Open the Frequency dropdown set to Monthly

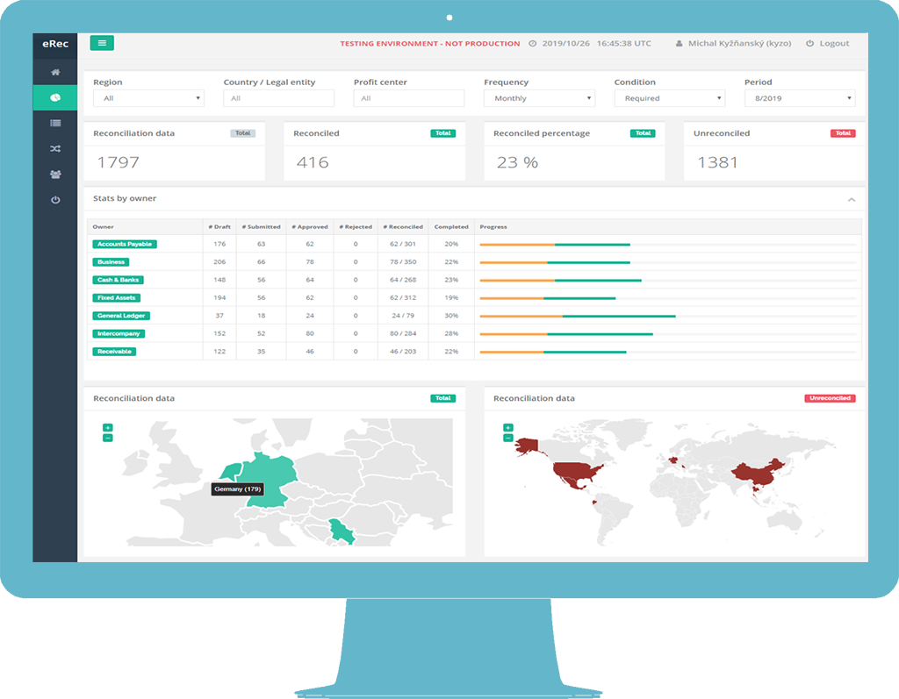(539, 98)
